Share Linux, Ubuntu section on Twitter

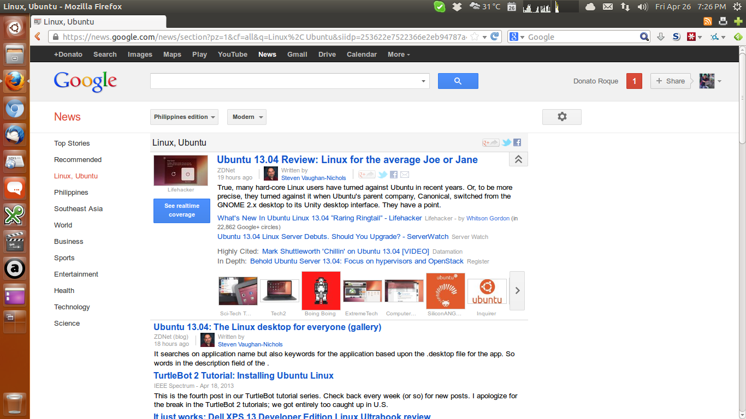[507, 142]
